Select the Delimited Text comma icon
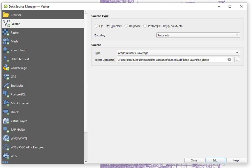The width and height of the screenshot is (252, 168). coord(6,59)
